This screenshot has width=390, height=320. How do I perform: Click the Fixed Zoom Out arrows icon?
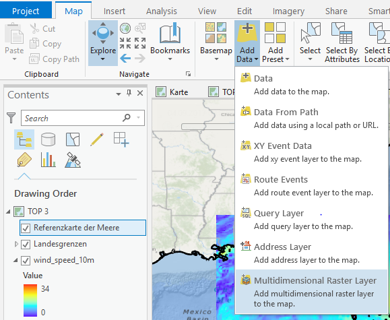140,43
